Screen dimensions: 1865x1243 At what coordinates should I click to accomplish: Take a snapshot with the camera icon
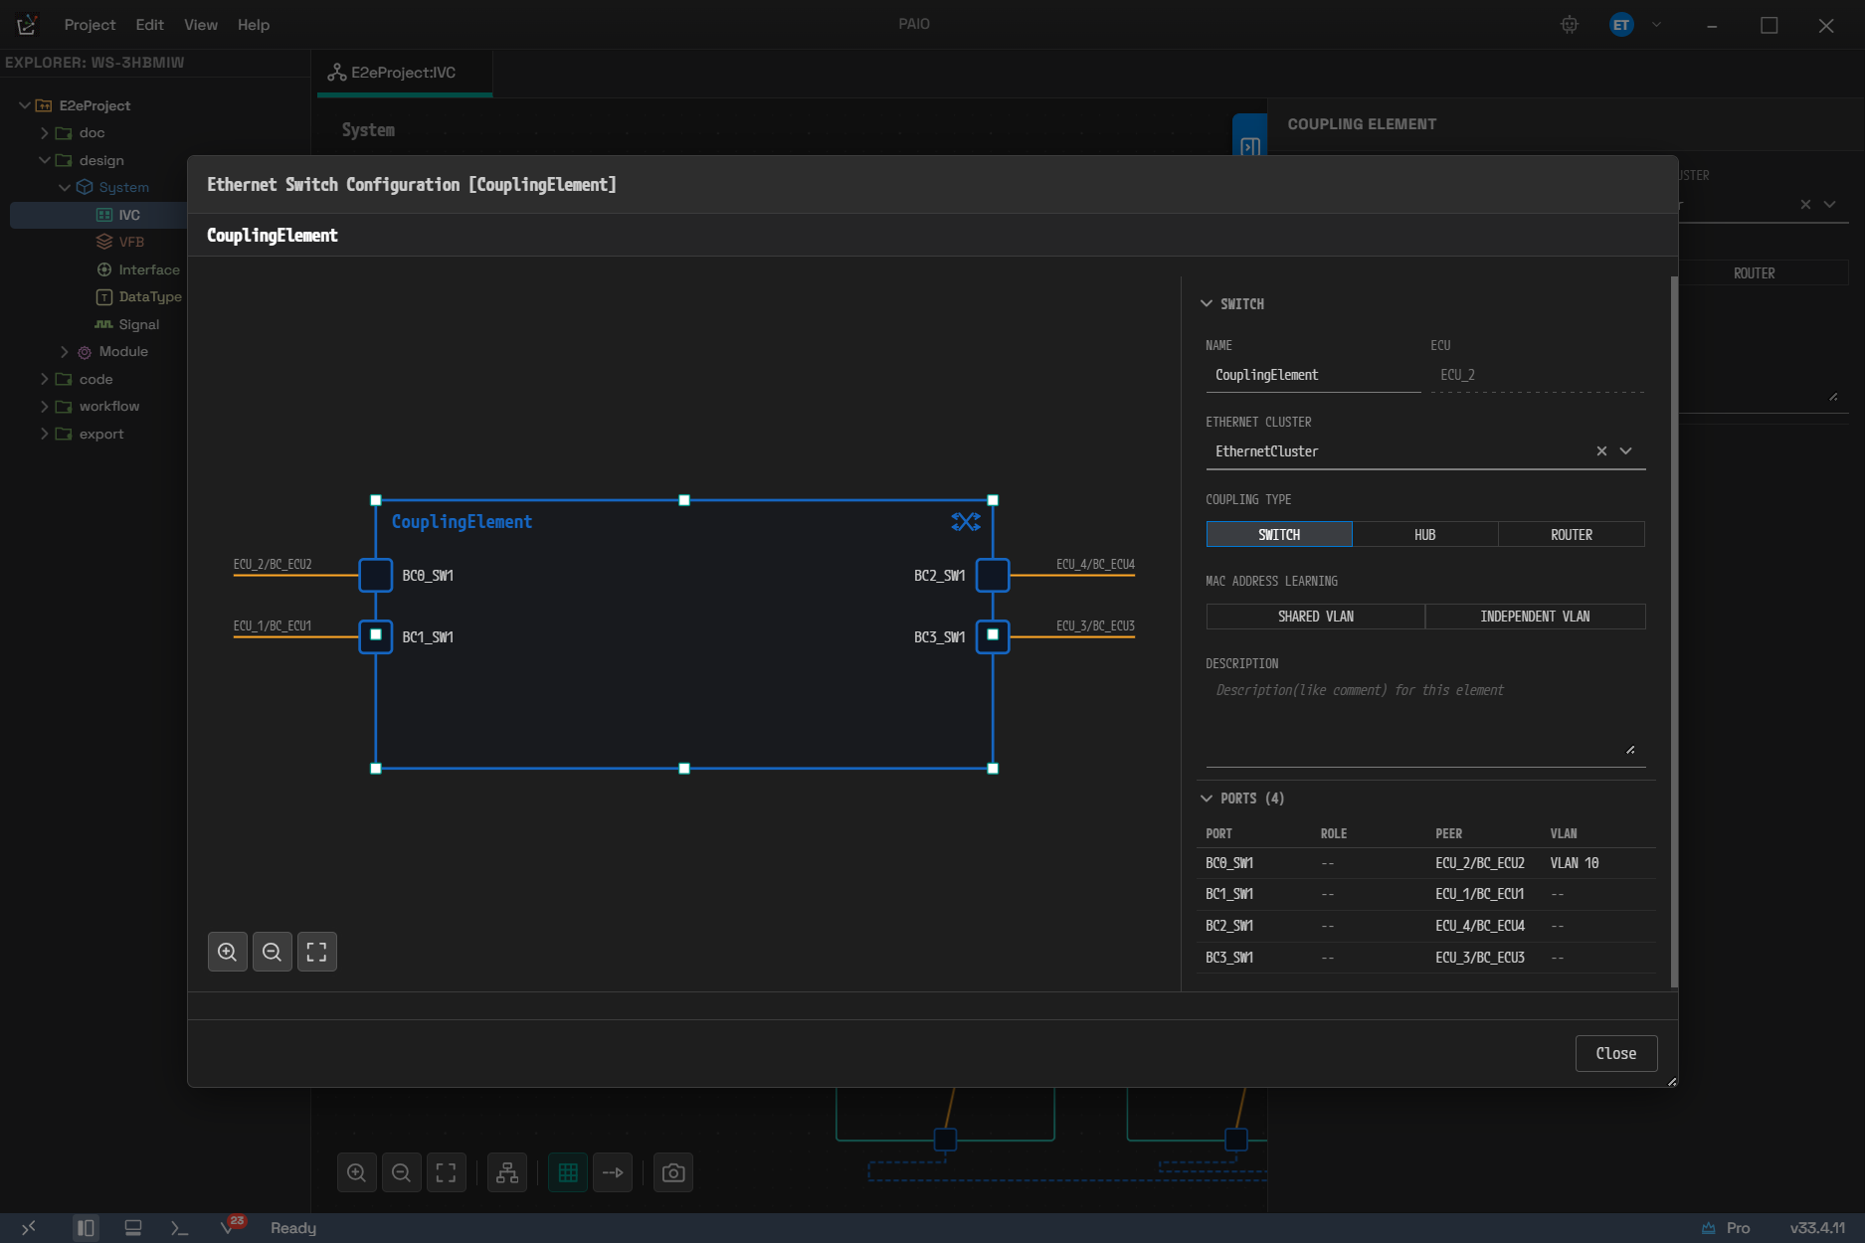(x=673, y=1172)
